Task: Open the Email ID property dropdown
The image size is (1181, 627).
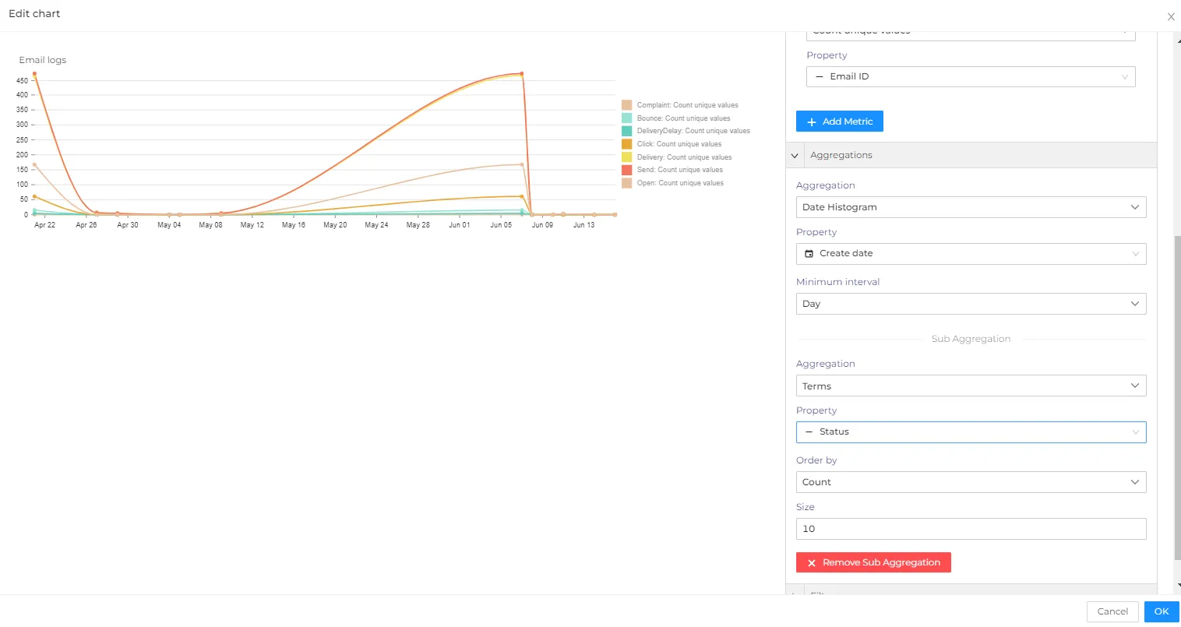Action: tap(971, 76)
